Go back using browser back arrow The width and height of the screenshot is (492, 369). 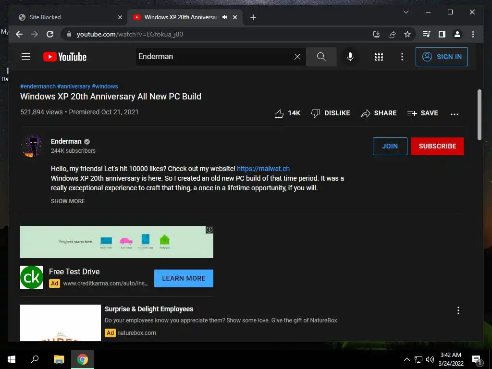point(19,34)
